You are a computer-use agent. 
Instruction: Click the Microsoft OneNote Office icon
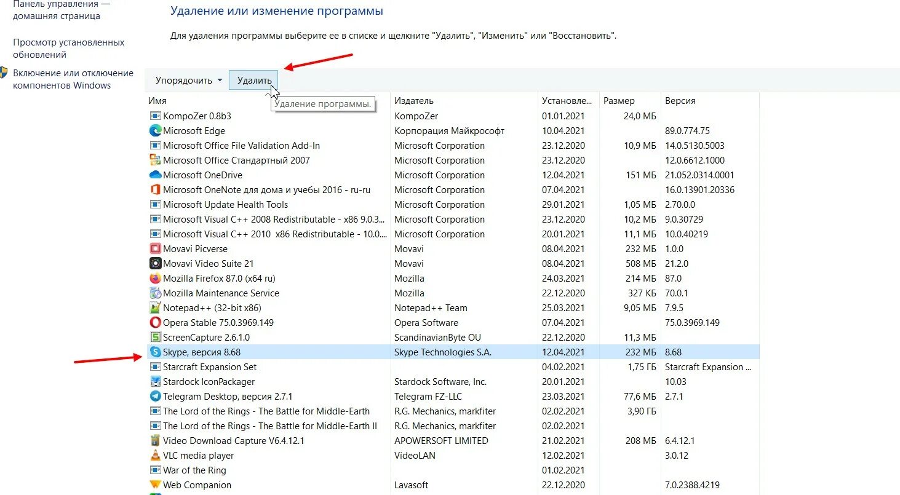(x=155, y=189)
